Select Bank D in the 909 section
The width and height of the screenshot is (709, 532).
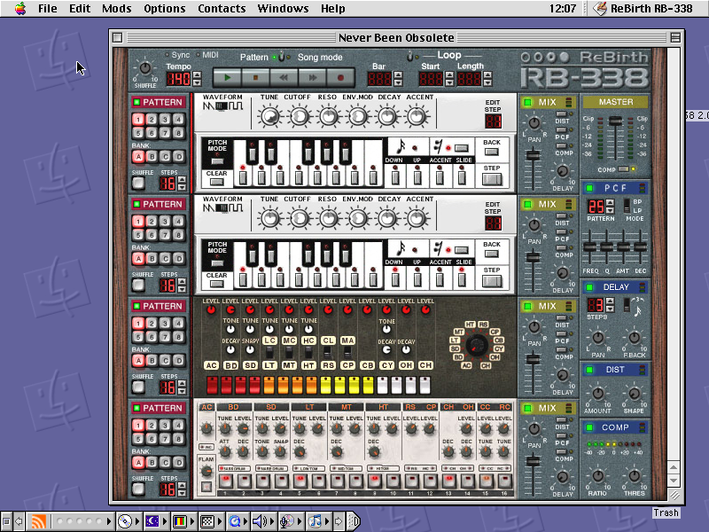[x=179, y=462]
